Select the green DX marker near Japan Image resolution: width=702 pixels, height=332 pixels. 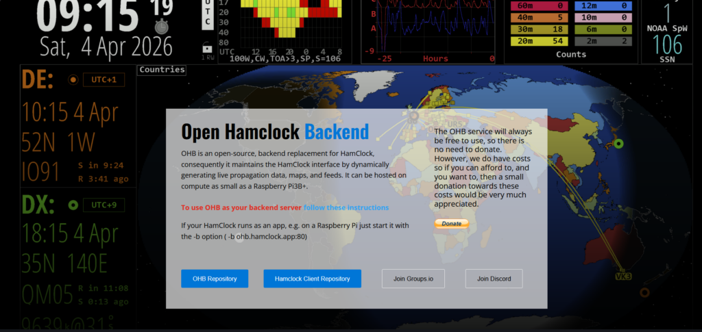pos(619,144)
